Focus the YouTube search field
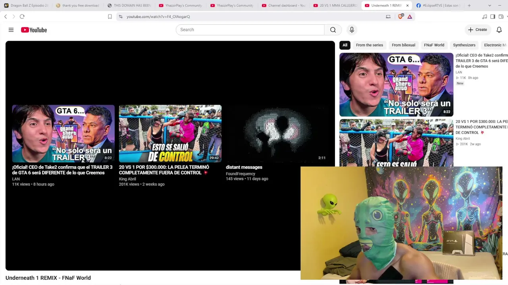This screenshot has width=508, height=285. [x=250, y=30]
